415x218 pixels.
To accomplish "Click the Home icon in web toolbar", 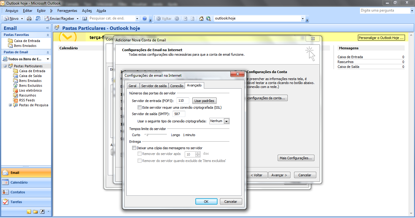I will pyautogui.click(x=201, y=19).
